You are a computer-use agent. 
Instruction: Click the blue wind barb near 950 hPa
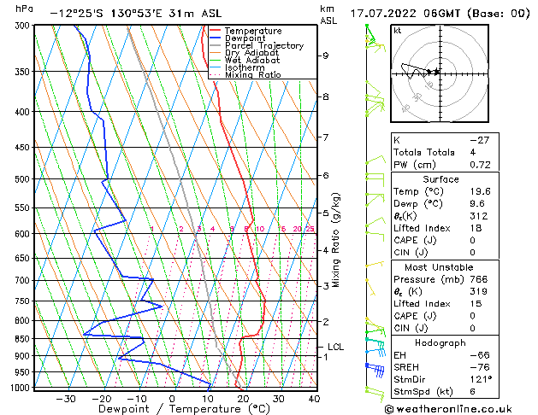374,368
